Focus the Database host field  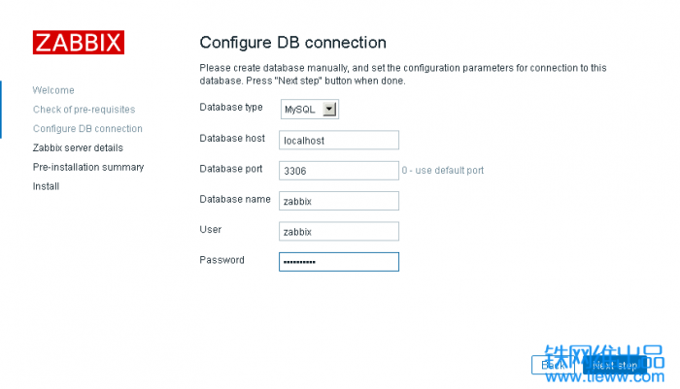point(339,140)
